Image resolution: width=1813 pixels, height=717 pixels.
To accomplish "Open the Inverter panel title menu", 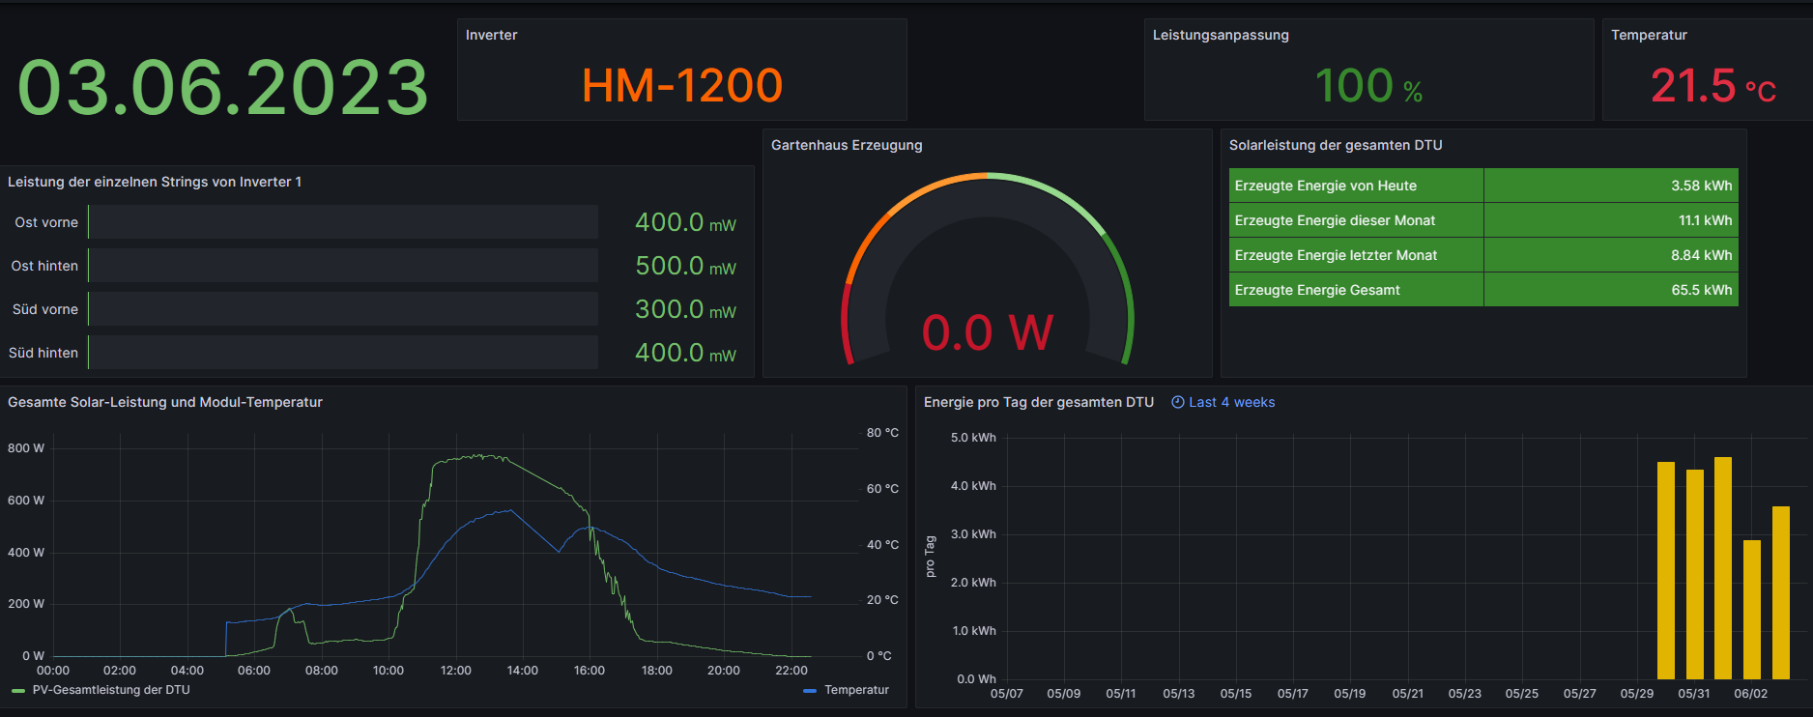I will [491, 35].
